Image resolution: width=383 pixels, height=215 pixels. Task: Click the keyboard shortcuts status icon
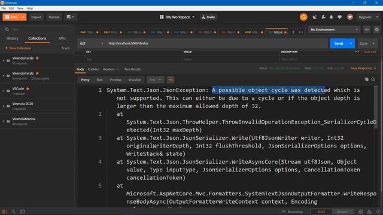coord(369,211)
